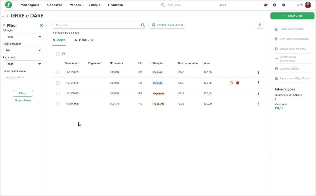This screenshot has width=316, height=196.
Task: Click the Limpar filtros link
Action: (23, 100)
